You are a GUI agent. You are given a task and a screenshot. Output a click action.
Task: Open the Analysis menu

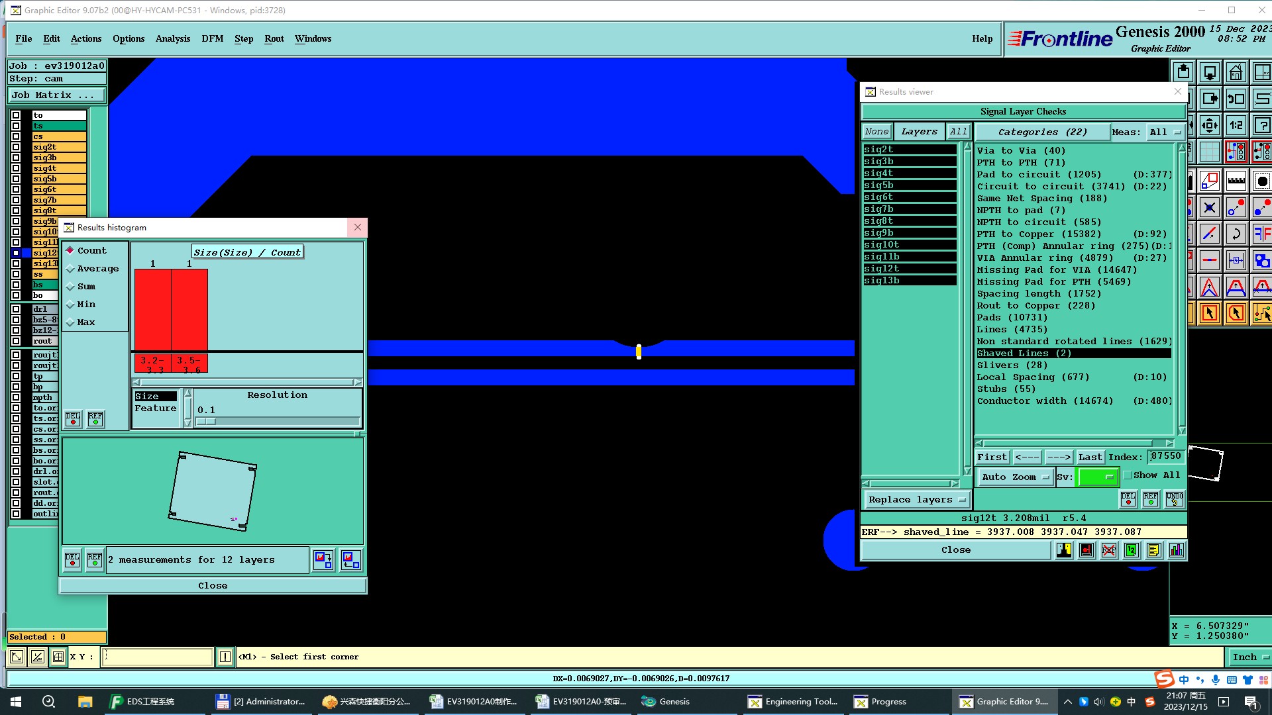click(x=172, y=38)
